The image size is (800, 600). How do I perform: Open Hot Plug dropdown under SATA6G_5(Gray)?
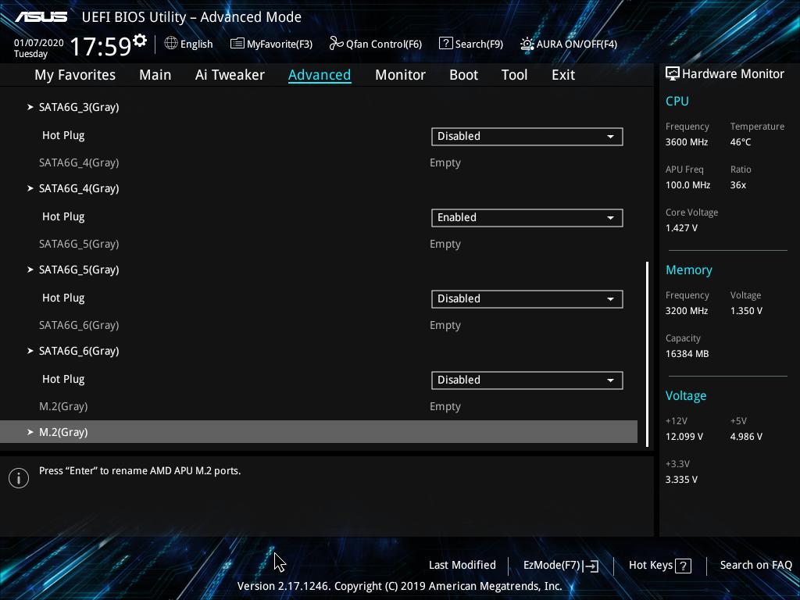coord(527,299)
